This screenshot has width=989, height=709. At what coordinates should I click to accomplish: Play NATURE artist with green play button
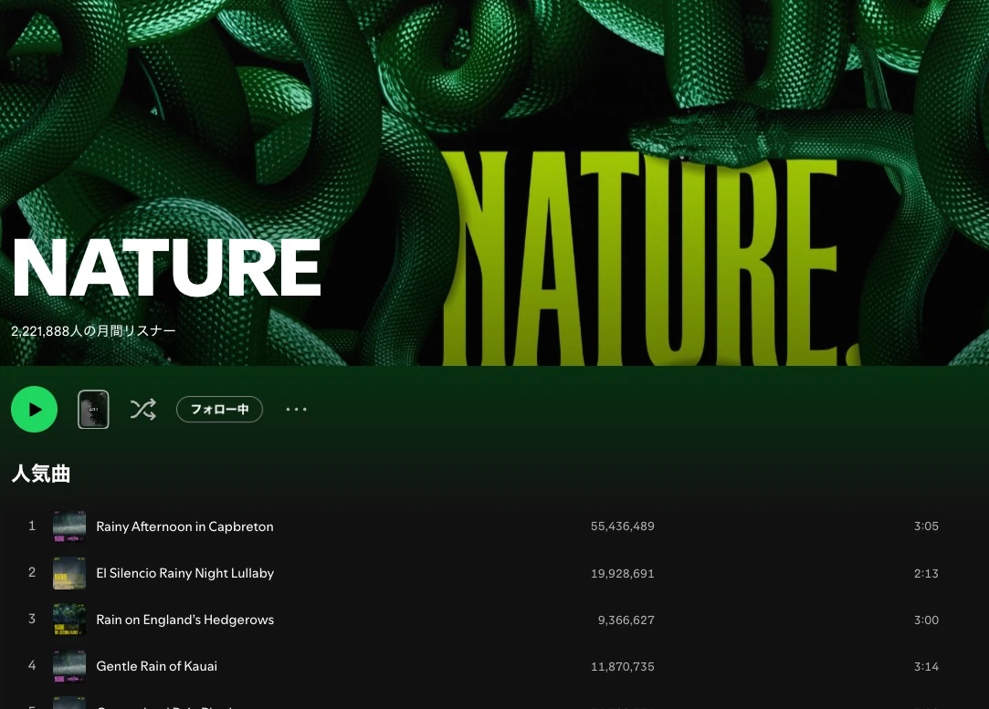(x=34, y=409)
